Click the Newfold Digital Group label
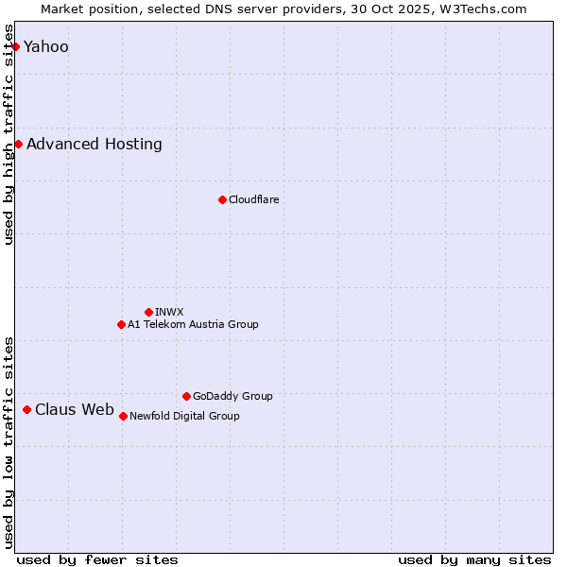 184,416
